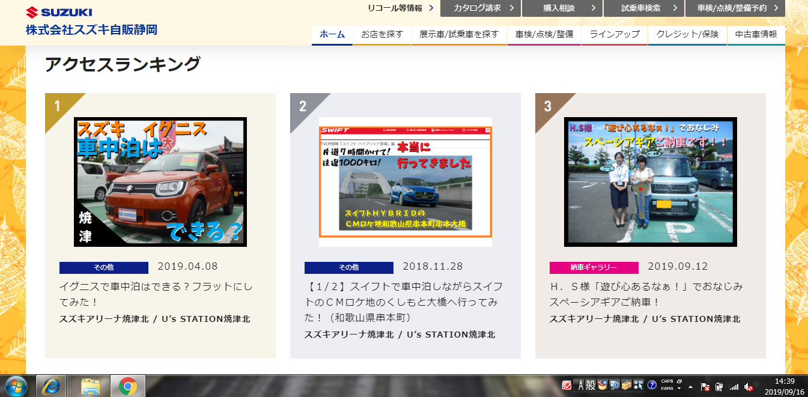Click the store name under the スペーシアギア article

point(645,319)
